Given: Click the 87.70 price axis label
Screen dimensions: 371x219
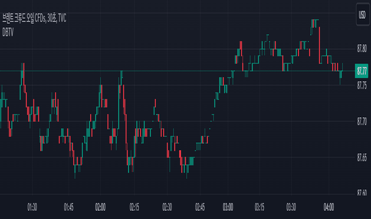Looking at the screenshot, I should tap(362, 122).
